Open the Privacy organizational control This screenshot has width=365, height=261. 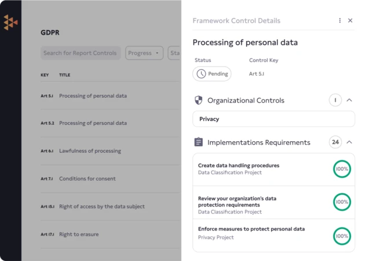point(273,119)
